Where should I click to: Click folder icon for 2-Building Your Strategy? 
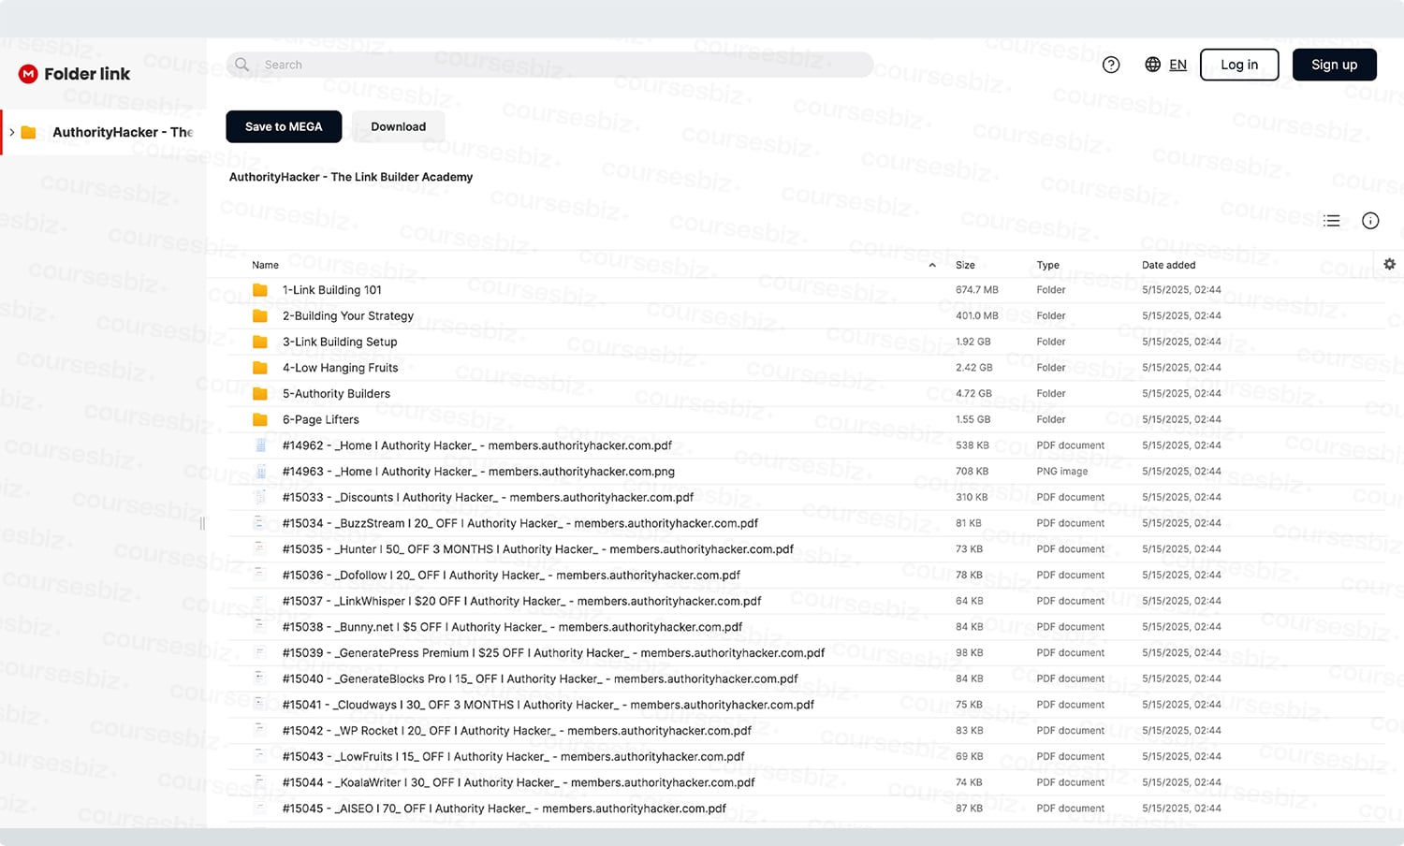click(x=260, y=316)
